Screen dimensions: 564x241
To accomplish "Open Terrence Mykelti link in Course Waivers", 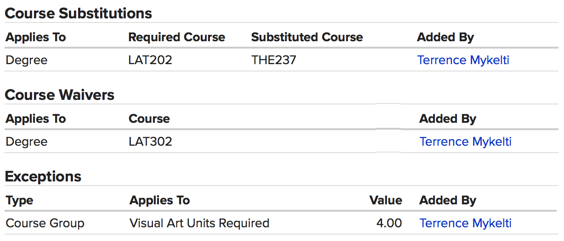I will (465, 142).
